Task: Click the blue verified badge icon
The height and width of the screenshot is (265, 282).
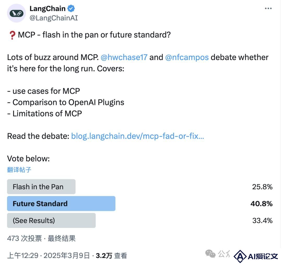Action: (x=71, y=8)
